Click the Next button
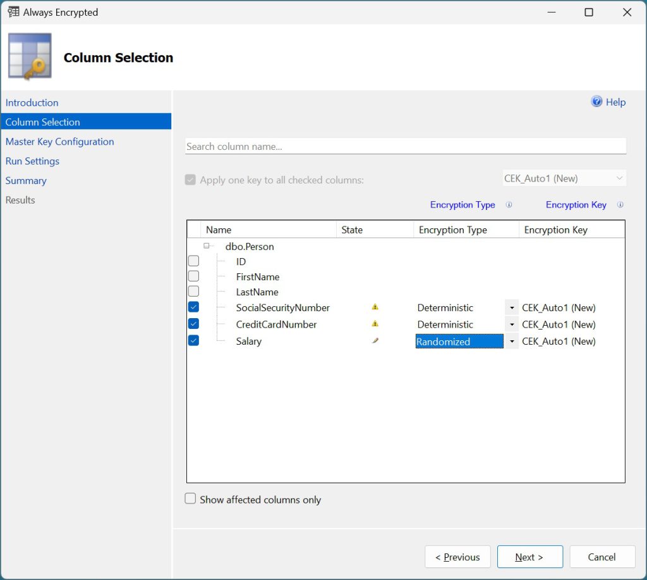This screenshot has width=647, height=580. point(529,557)
